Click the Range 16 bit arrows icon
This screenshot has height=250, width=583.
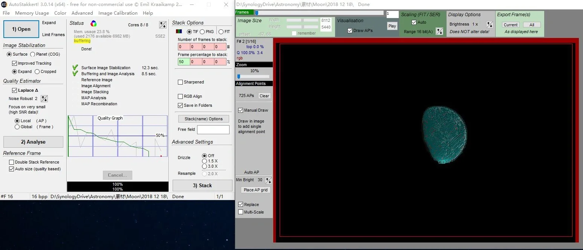439,32
